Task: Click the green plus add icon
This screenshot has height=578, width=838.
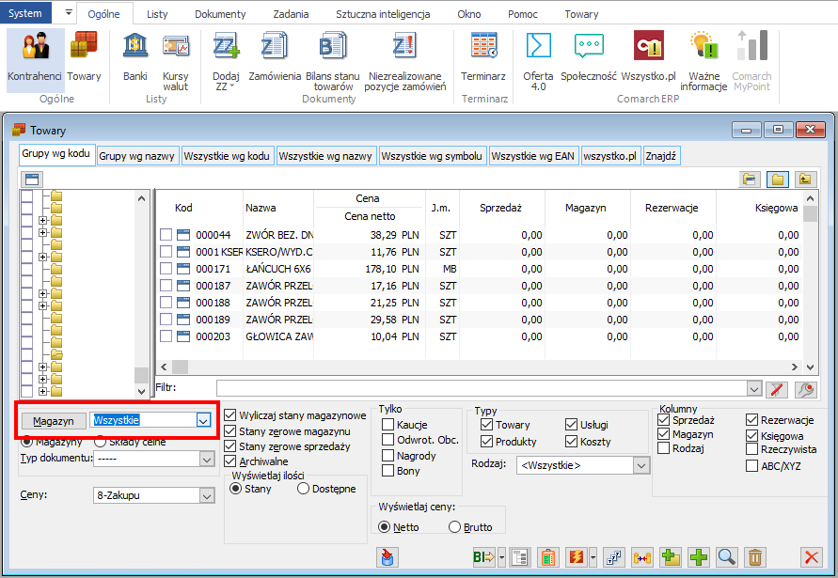Action: 699,556
